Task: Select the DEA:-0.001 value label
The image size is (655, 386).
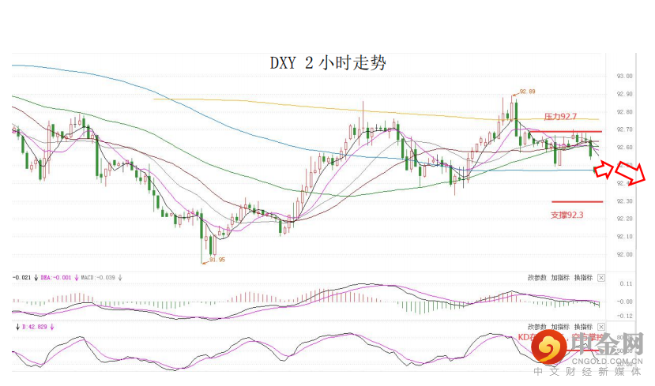Action: (x=56, y=278)
